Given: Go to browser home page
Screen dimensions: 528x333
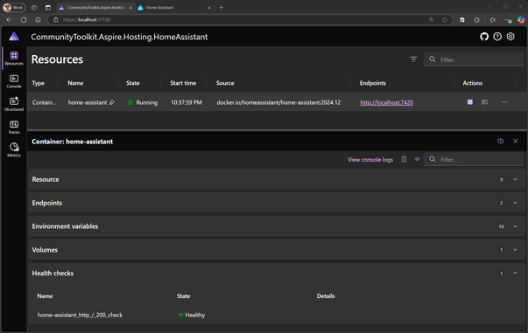Looking at the screenshot, I should pos(38,20).
